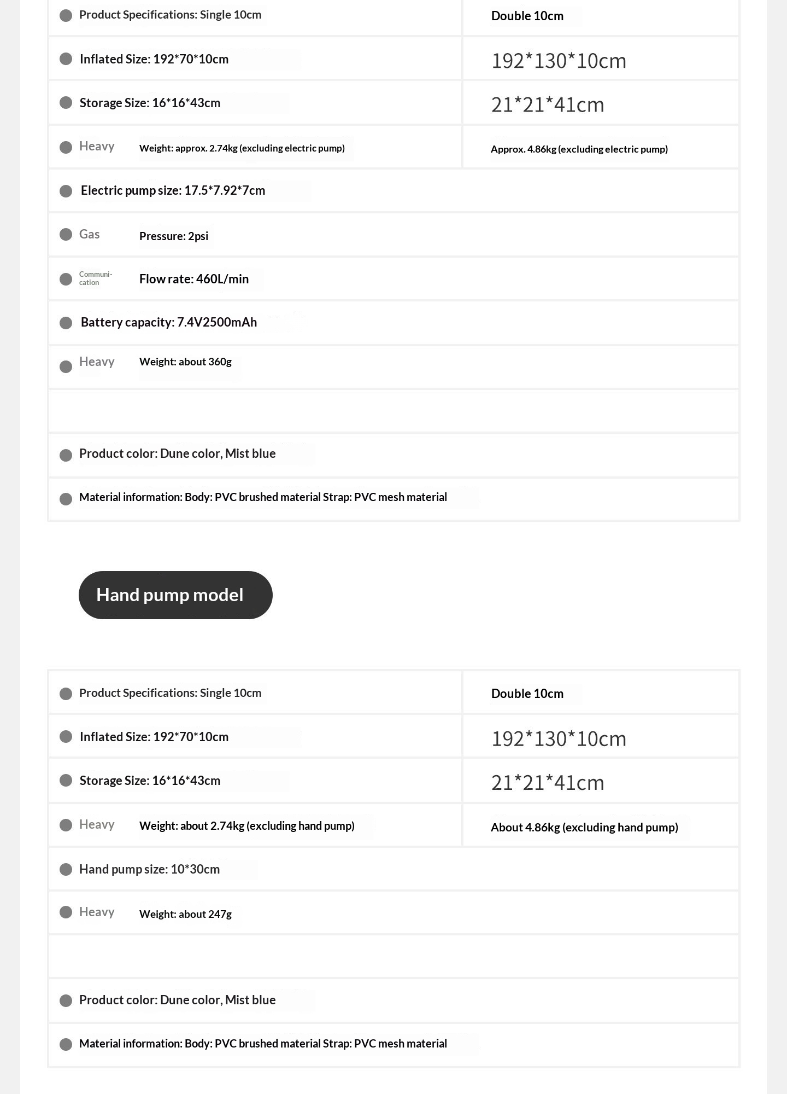Click the bullet by excluding hand pump weight

pyautogui.click(x=66, y=825)
